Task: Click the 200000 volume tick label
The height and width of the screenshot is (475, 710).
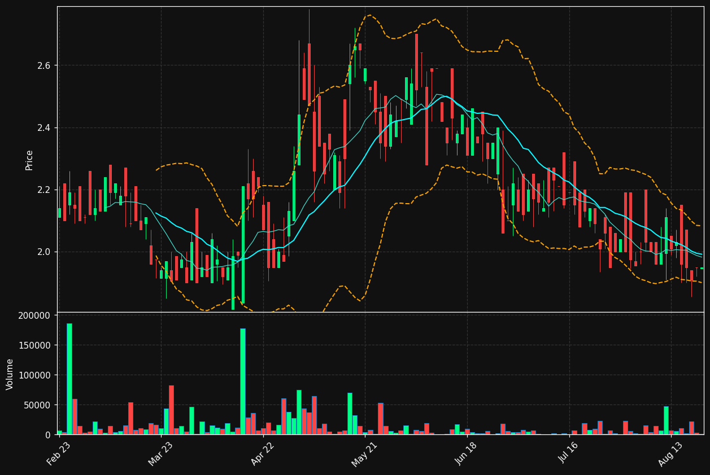Action: [x=34, y=315]
